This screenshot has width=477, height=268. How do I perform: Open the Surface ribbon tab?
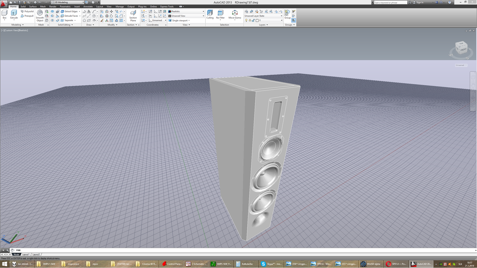coord(33,7)
